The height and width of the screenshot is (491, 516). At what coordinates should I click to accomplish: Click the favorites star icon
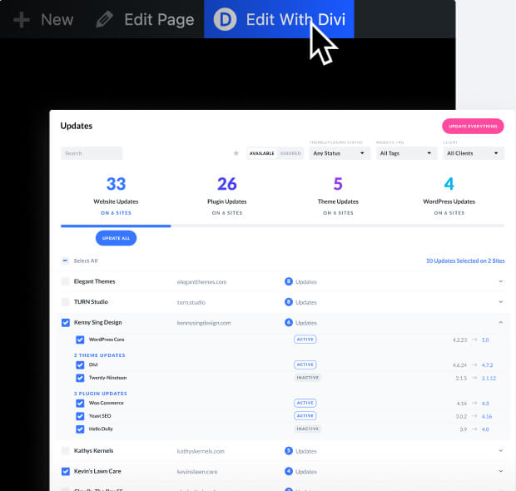236,153
